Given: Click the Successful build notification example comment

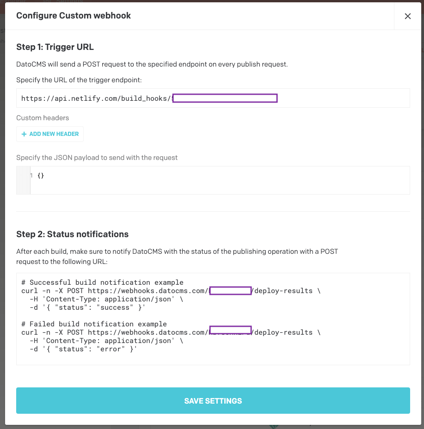Looking at the screenshot, I should pyautogui.click(x=102, y=282).
